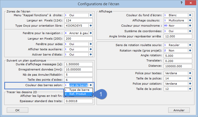The height and width of the screenshot is (117, 198).
Task: Select 'Type de barre' list option
Action: [x=79, y=90]
